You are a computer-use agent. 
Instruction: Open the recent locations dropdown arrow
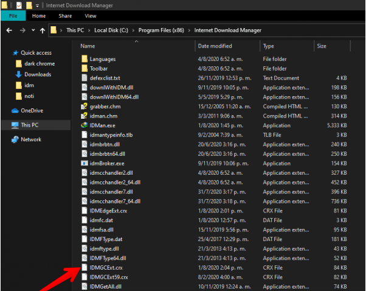[33, 30]
